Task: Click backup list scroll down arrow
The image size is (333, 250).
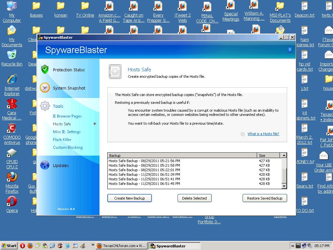Action: [x=284, y=186]
